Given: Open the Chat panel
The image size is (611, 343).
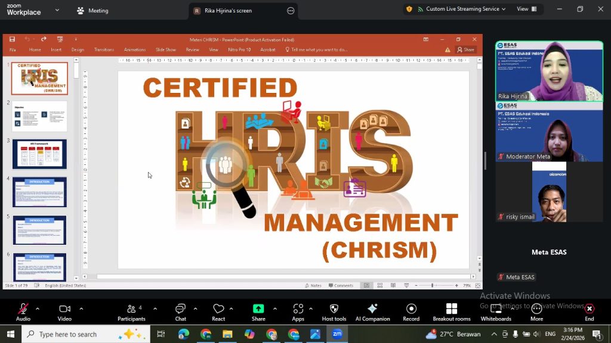Looking at the screenshot, I should 180,312.
